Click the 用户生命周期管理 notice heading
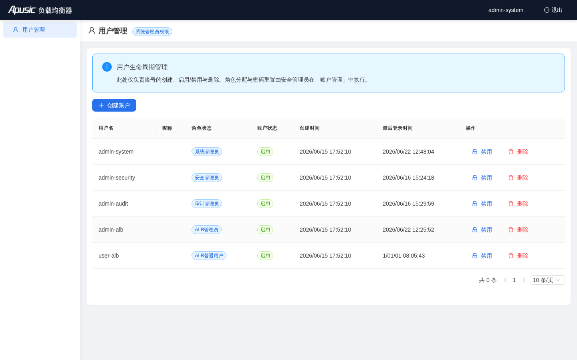This screenshot has height=360, width=577. coord(142,67)
